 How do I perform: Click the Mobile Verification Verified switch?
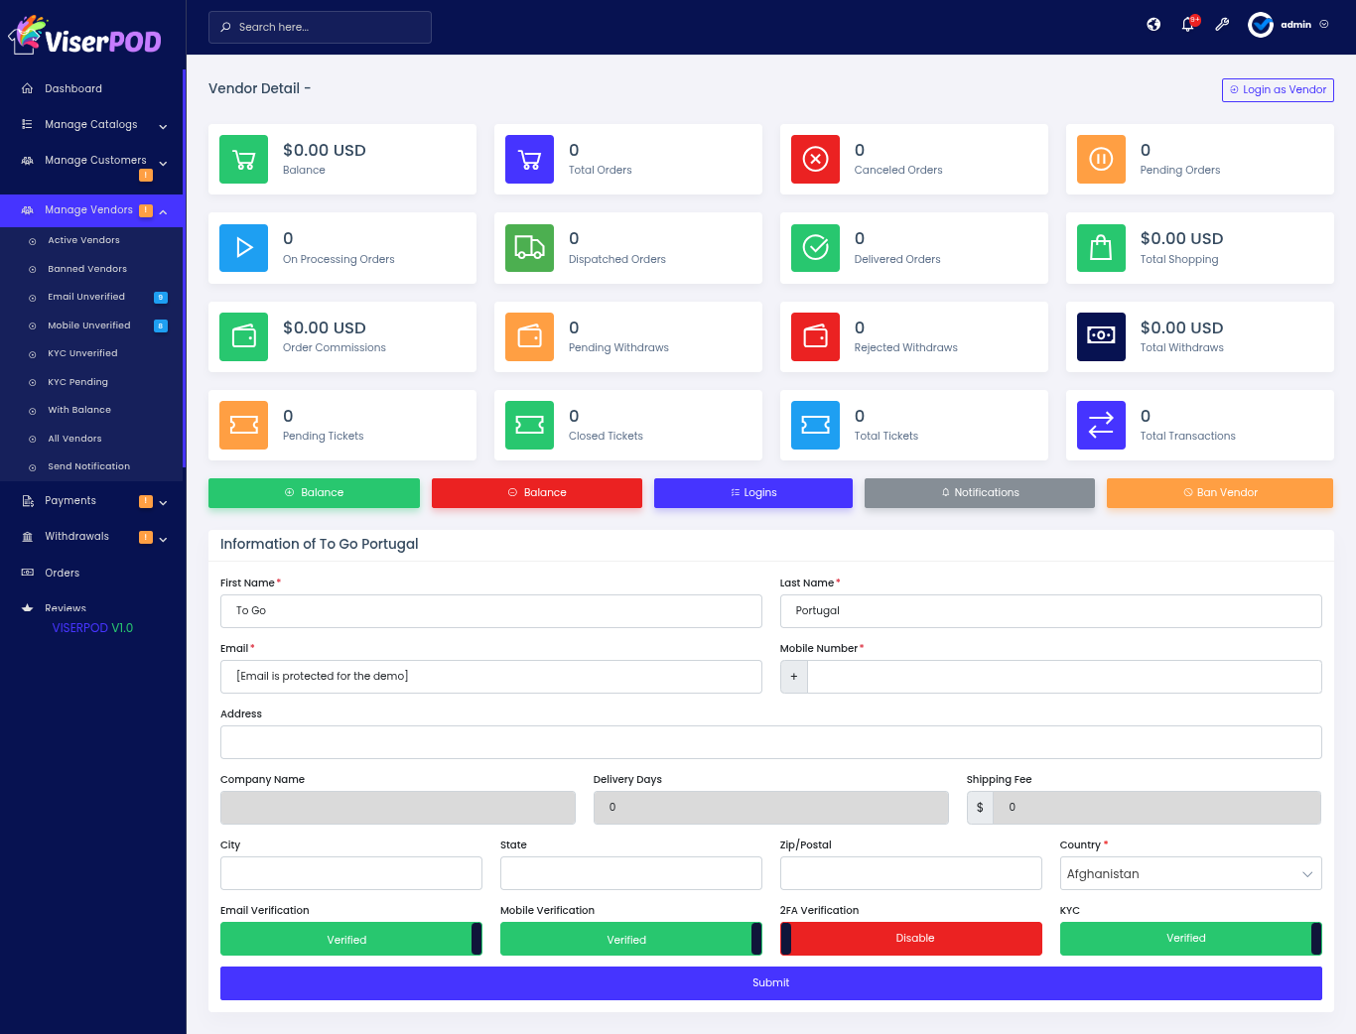pos(630,939)
